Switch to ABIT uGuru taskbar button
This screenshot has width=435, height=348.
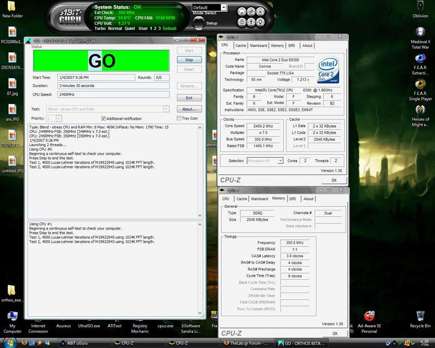click(83, 343)
